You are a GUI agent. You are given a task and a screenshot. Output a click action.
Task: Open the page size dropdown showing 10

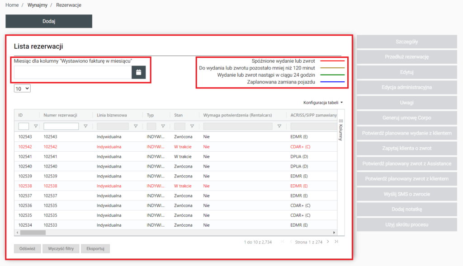pyautogui.click(x=22, y=89)
